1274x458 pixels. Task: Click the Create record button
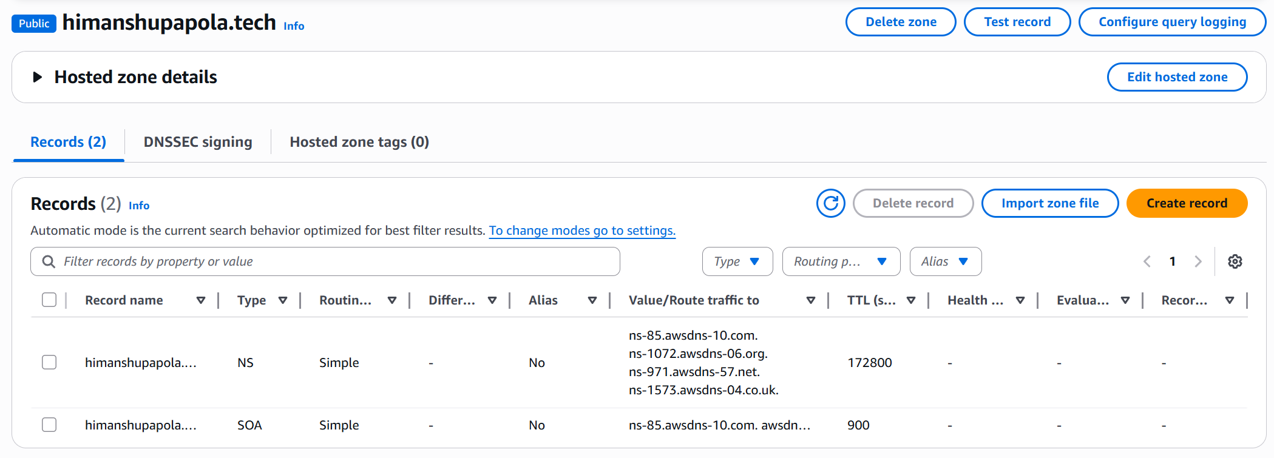pyautogui.click(x=1187, y=203)
